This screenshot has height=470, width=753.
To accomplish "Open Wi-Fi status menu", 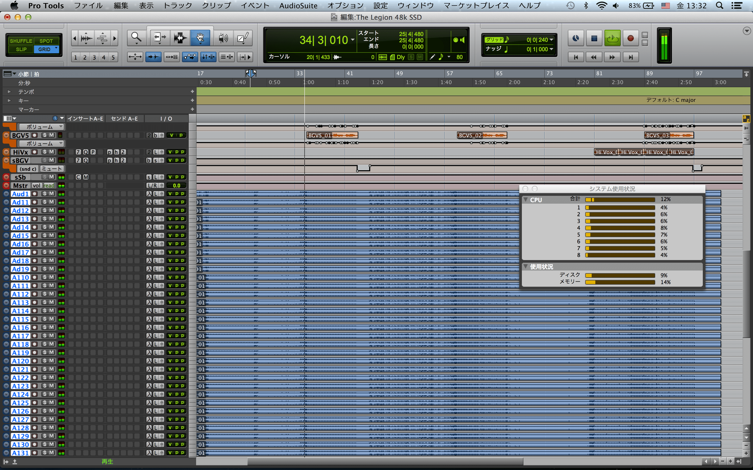I will click(x=602, y=5).
